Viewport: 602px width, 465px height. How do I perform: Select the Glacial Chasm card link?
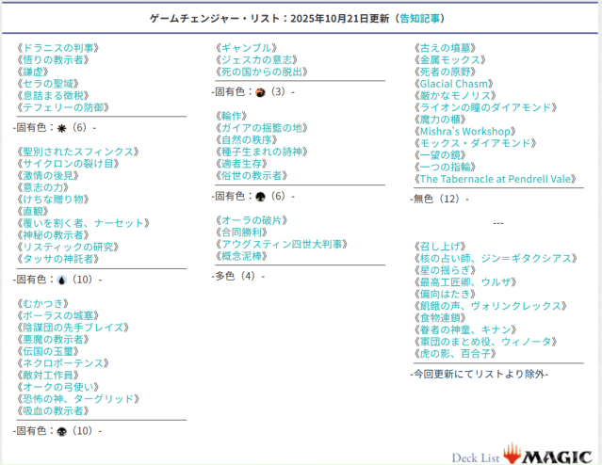pos(453,84)
